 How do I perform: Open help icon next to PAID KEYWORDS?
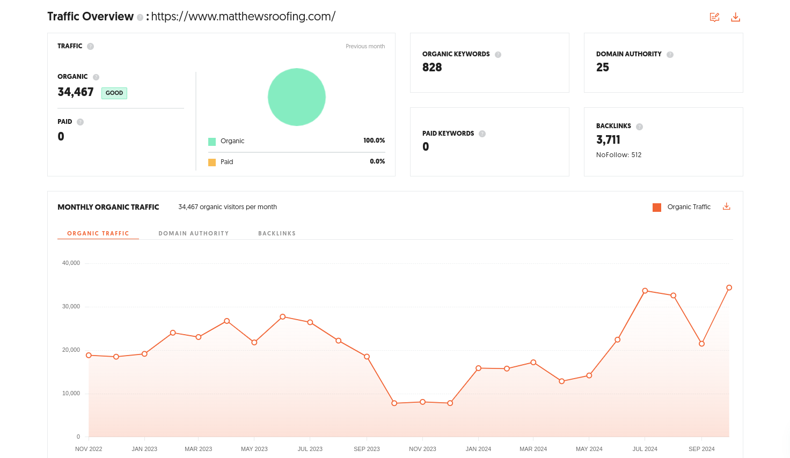482,134
